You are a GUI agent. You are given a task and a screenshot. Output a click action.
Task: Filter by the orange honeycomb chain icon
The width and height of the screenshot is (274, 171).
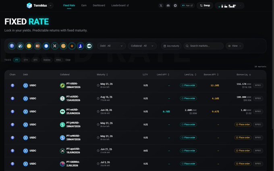pyautogui.click(x=72, y=46)
